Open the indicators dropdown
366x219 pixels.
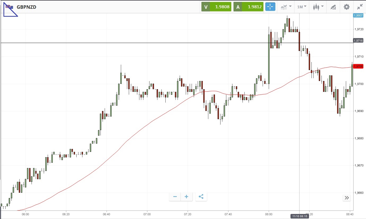(x=286, y=7)
